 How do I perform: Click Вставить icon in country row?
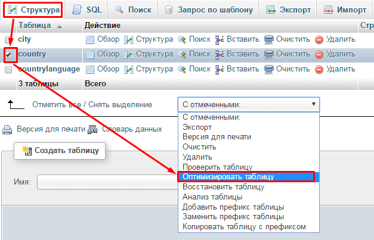[x=219, y=55]
